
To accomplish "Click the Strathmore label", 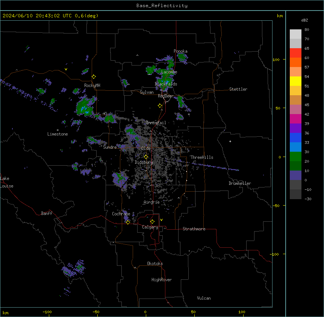I will click(194, 229).
